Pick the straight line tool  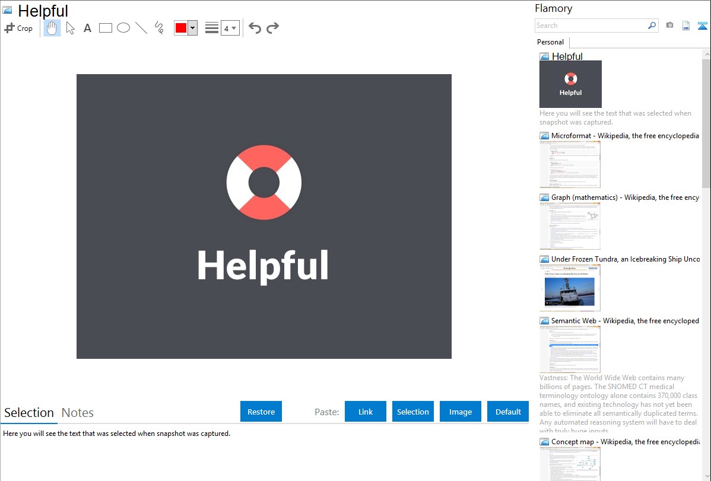(141, 28)
